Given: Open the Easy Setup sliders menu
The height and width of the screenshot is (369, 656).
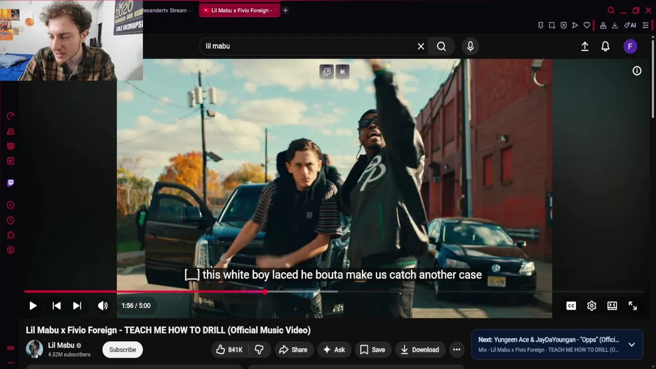Looking at the screenshot, I should pyautogui.click(x=645, y=25).
